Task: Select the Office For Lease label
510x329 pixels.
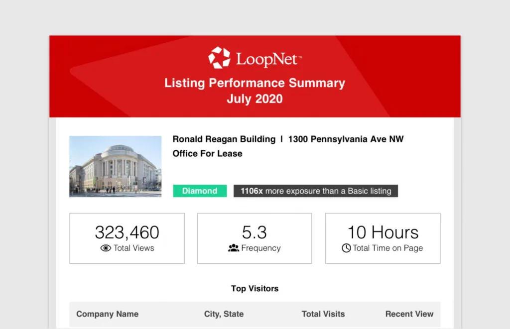Action: pos(207,153)
